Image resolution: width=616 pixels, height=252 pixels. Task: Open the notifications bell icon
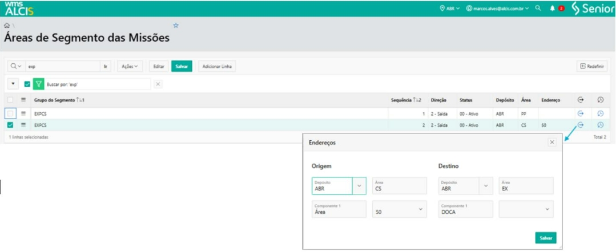pos(552,8)
